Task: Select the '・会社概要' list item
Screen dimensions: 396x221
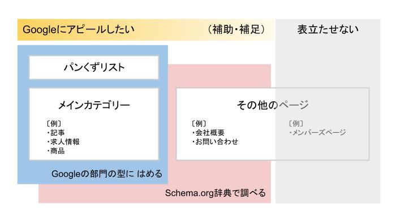Action: [x=208, y=133]
